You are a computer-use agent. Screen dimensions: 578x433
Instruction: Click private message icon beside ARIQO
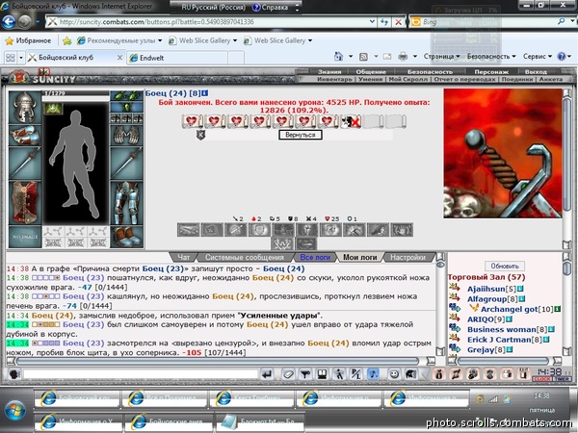pyautogui.click(x=454, y=318)
